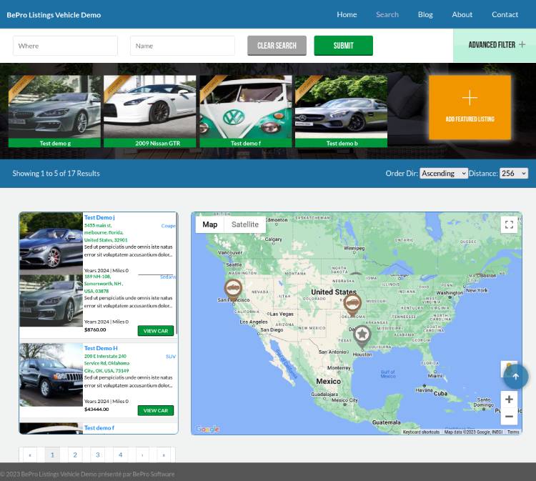This screenshot has width=536, height=481.
Task: Click the Coupe category link
Action: [x=168, y=226]
